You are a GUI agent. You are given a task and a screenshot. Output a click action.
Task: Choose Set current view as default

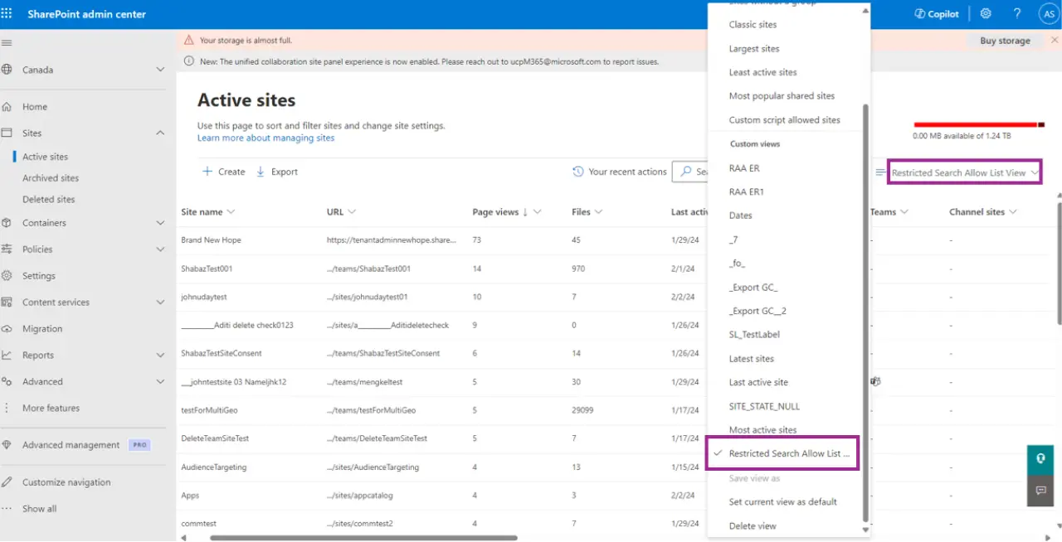coord(784,502)
